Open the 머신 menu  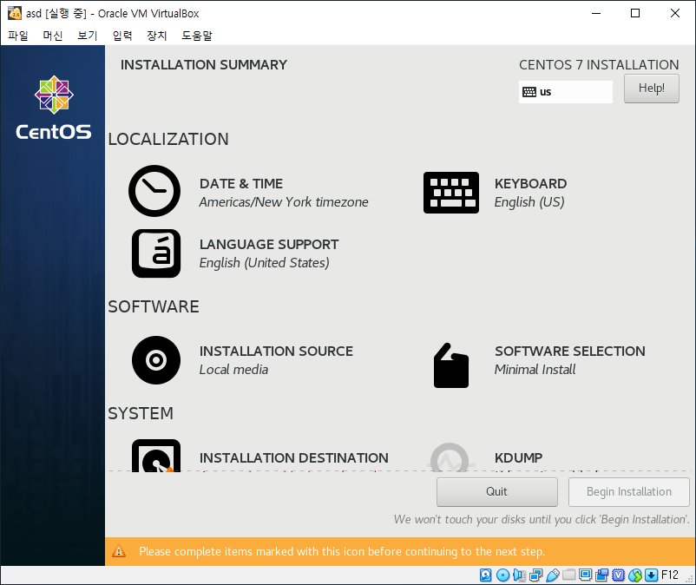[52, 36]
